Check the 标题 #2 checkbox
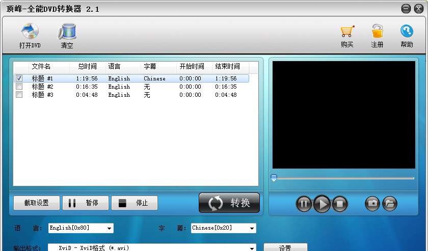428x251 pixels. click(19, 87)
